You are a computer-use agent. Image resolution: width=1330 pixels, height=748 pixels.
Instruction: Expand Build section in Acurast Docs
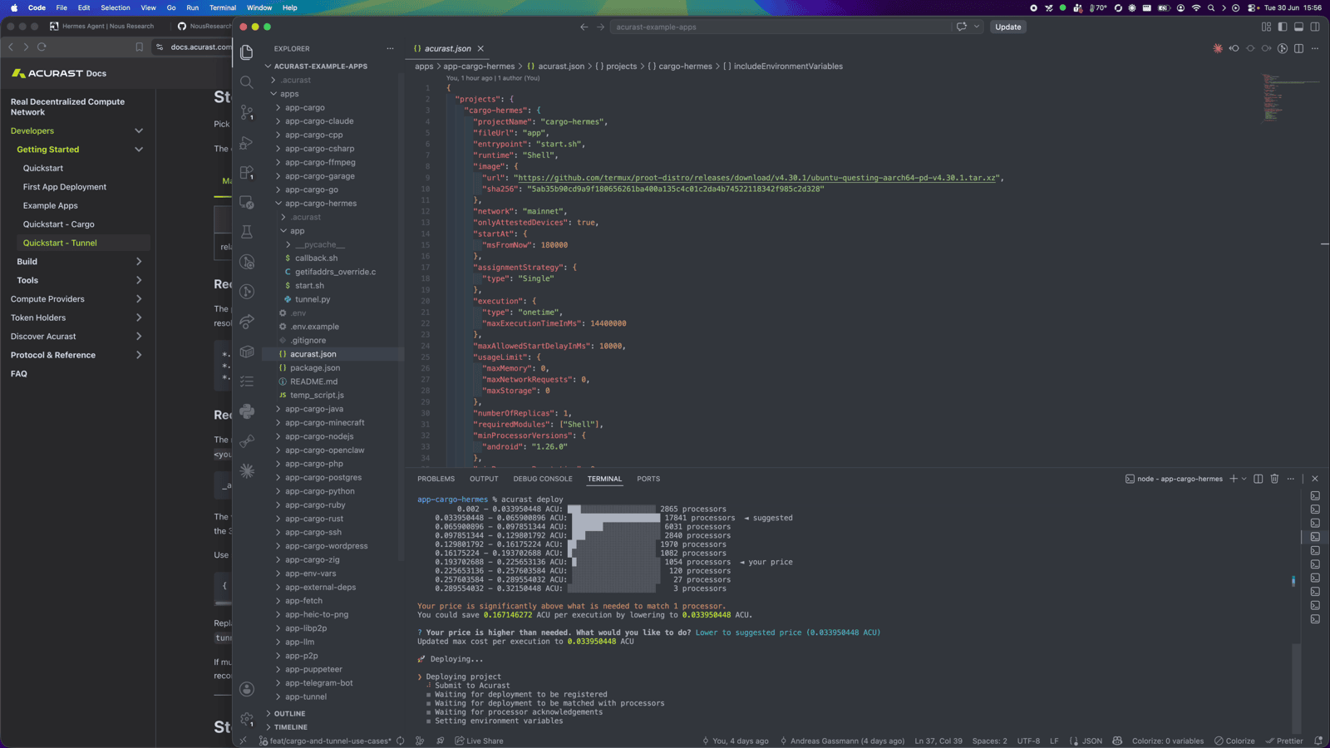coord(139,262)
